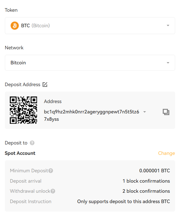The height and width of the screenshot is (223, 177).
Task: Click the Spot Account label
Action: [20, 153]
